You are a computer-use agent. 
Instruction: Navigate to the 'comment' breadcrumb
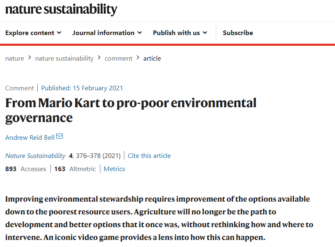click(119, 59)
